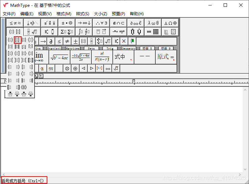The width and height of the screenshot is (249, 184).
Task: Open the lowercase Greek letters palette
Action: 153,23
